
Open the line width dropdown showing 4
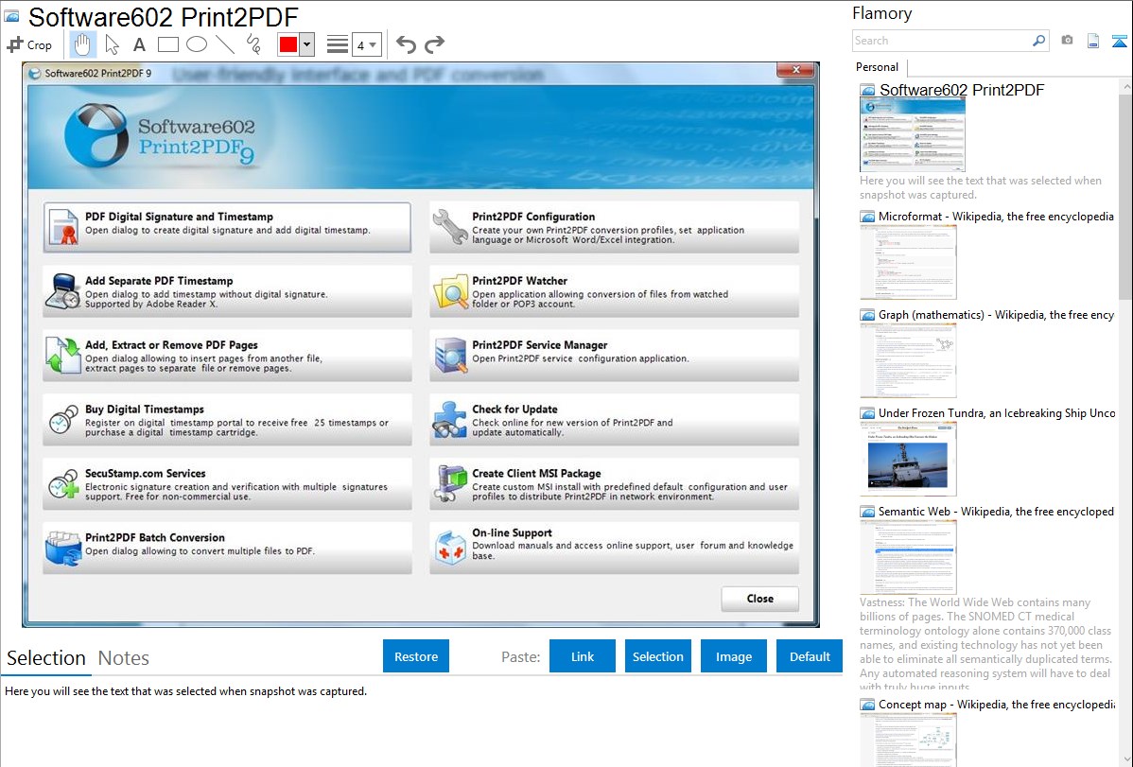pyautogui.click(x=366, y=44)
